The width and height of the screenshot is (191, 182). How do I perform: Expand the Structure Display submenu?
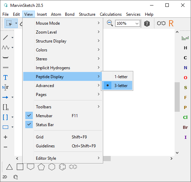63,41
